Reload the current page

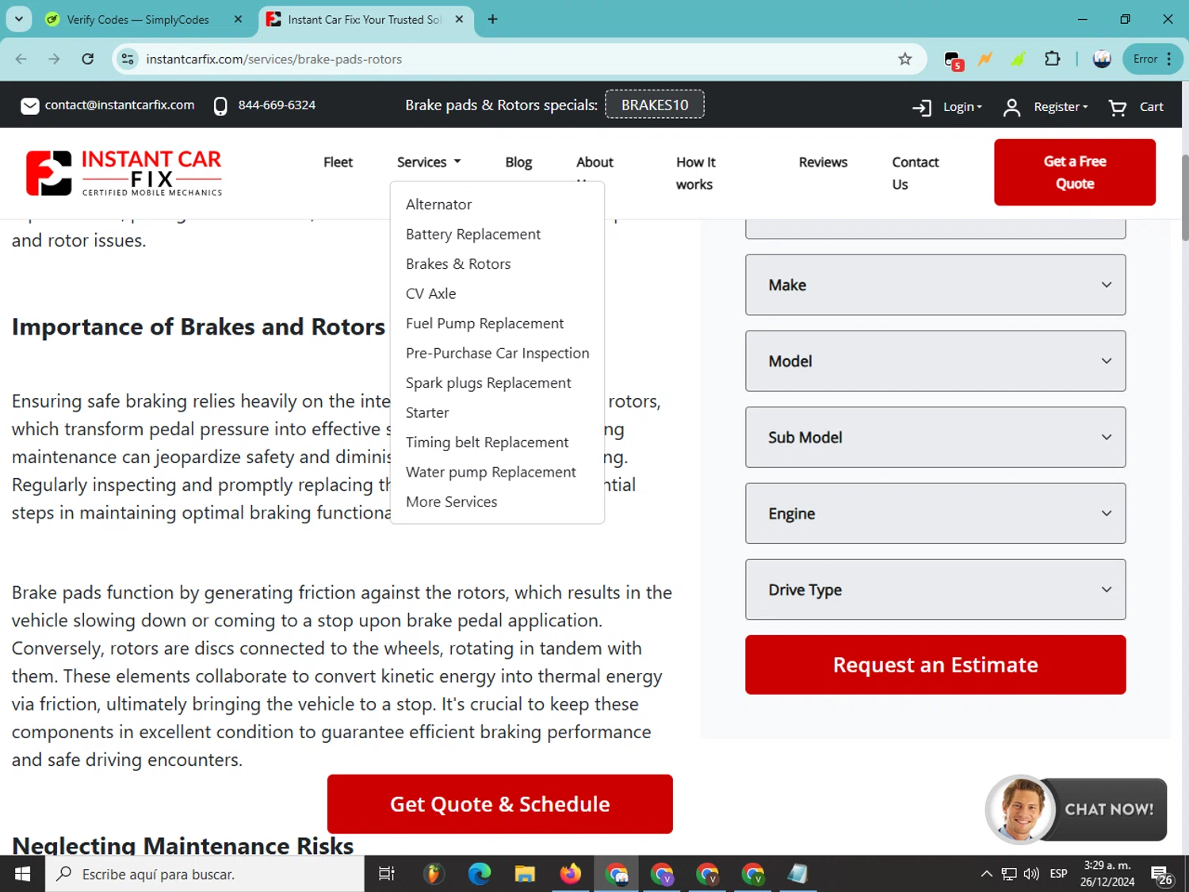click(x=88, y=59)
